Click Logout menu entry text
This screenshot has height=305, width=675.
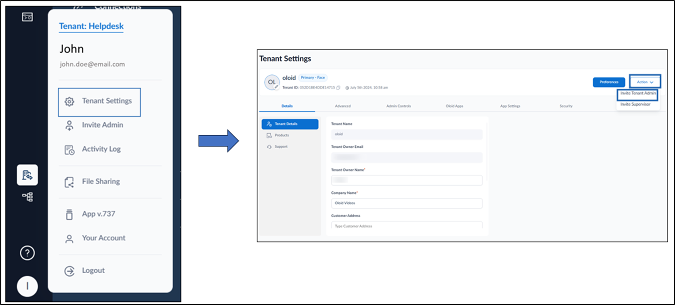pyautogui.click(x=93, y=271)
